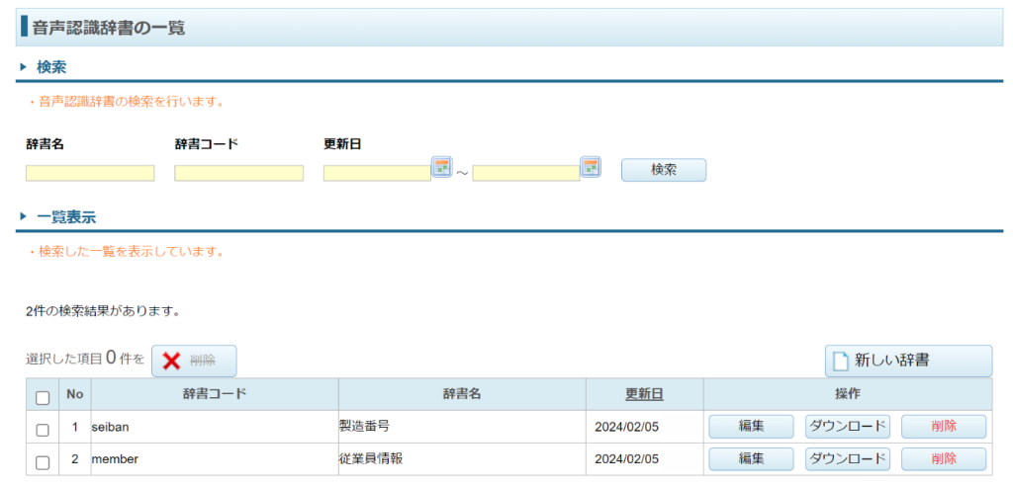Viewport: 1013px width, 487px height.
Task: Click the 更新日 start date input field
Action: 377,174
